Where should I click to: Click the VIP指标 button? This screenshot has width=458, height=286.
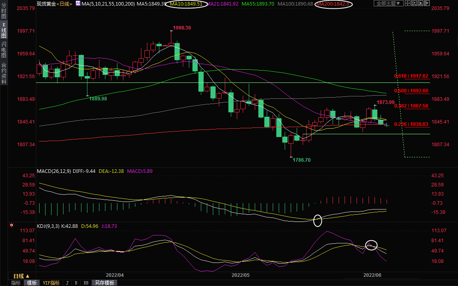coord(51,283)
